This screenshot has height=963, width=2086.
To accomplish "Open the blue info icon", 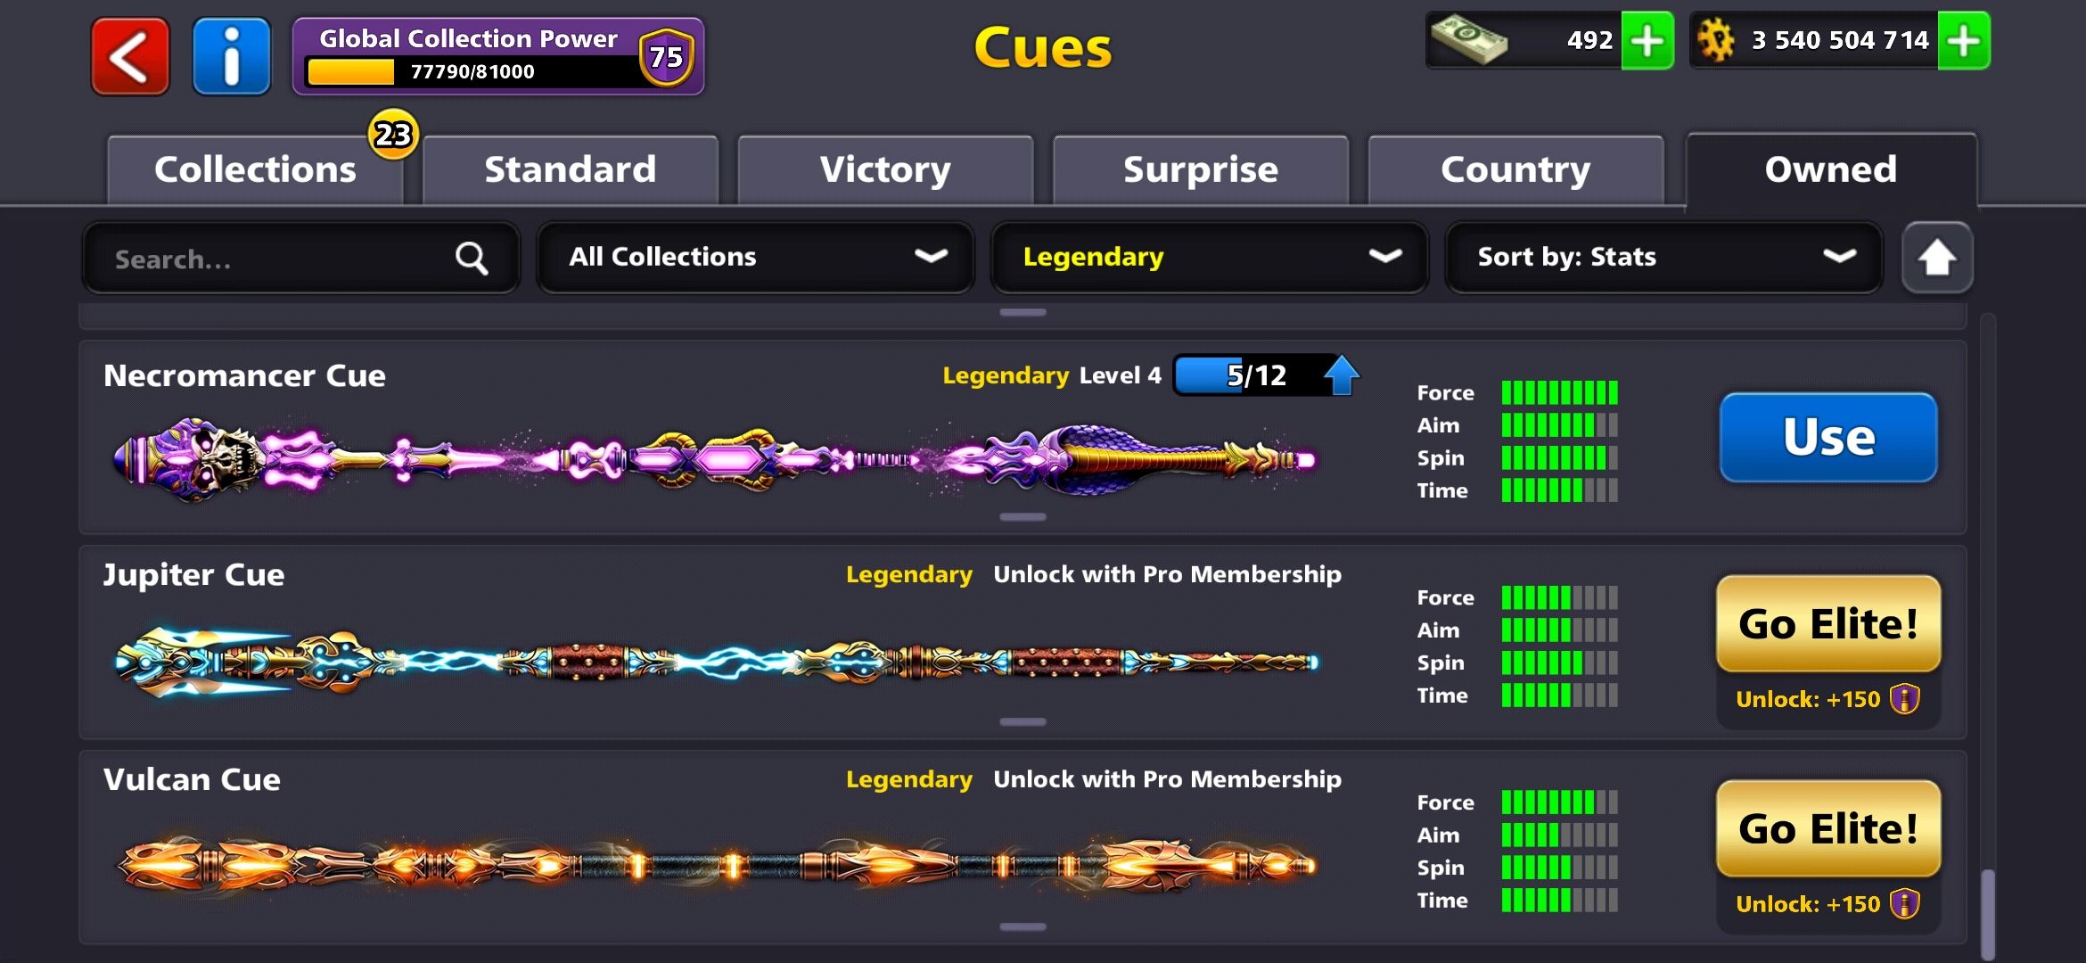I will pos(232,57).
